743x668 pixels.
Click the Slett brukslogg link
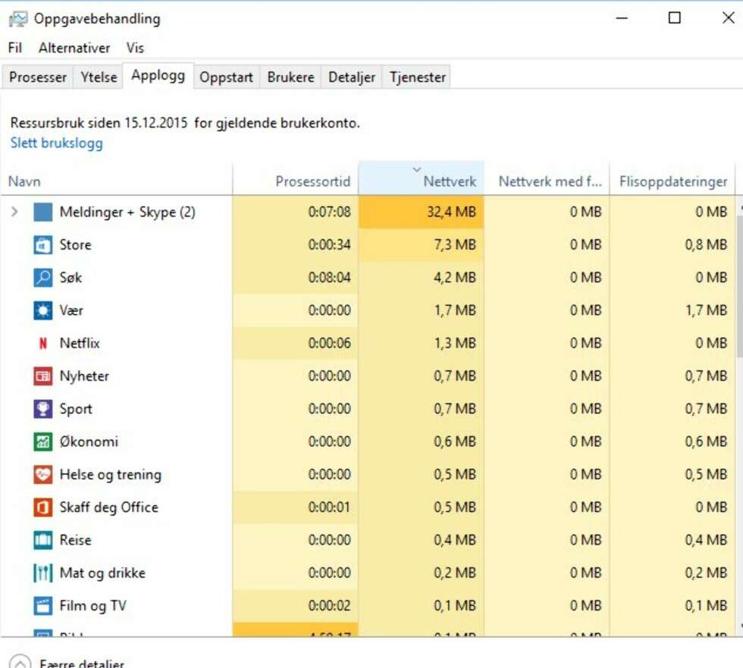click(x=56, y=143)
